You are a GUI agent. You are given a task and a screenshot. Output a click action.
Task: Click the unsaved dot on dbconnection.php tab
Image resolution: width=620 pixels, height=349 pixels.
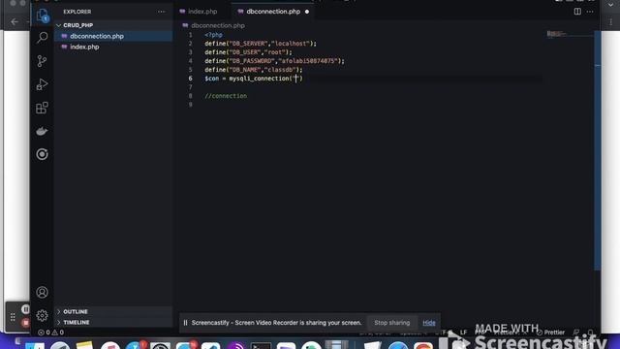click(307, 12)
